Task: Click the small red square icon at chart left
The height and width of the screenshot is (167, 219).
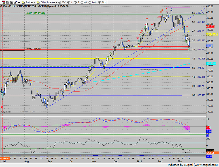Action: (2, 107)
